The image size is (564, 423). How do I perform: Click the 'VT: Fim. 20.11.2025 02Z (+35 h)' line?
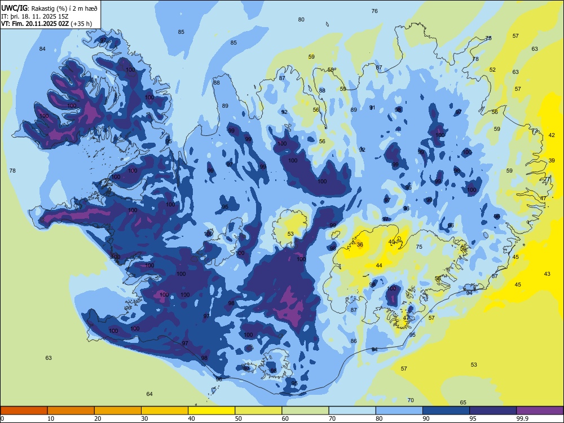[x=46, y=24]
